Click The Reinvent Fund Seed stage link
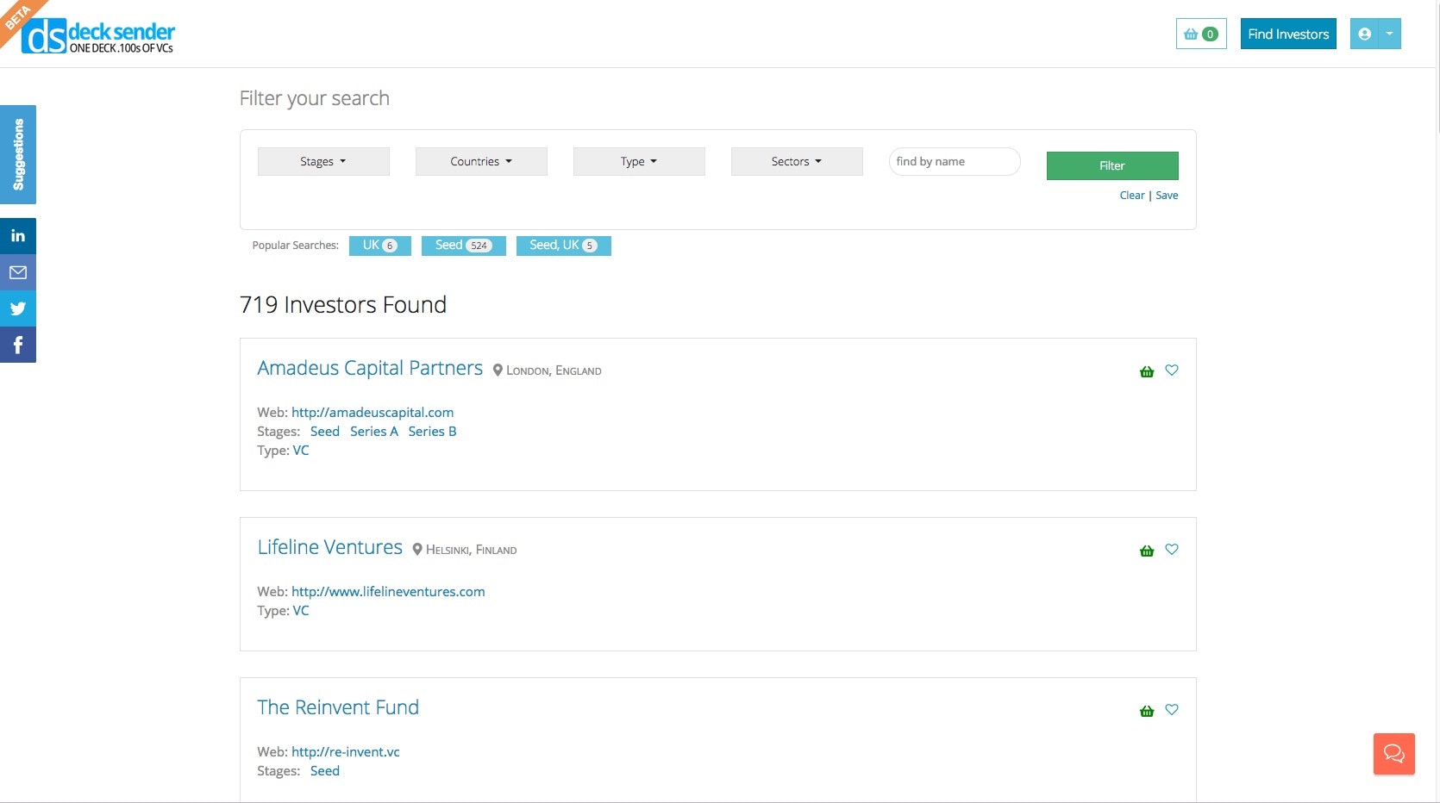Image resolution: width=1440 pixels, height=803 pixels. [x=325, y=771]
